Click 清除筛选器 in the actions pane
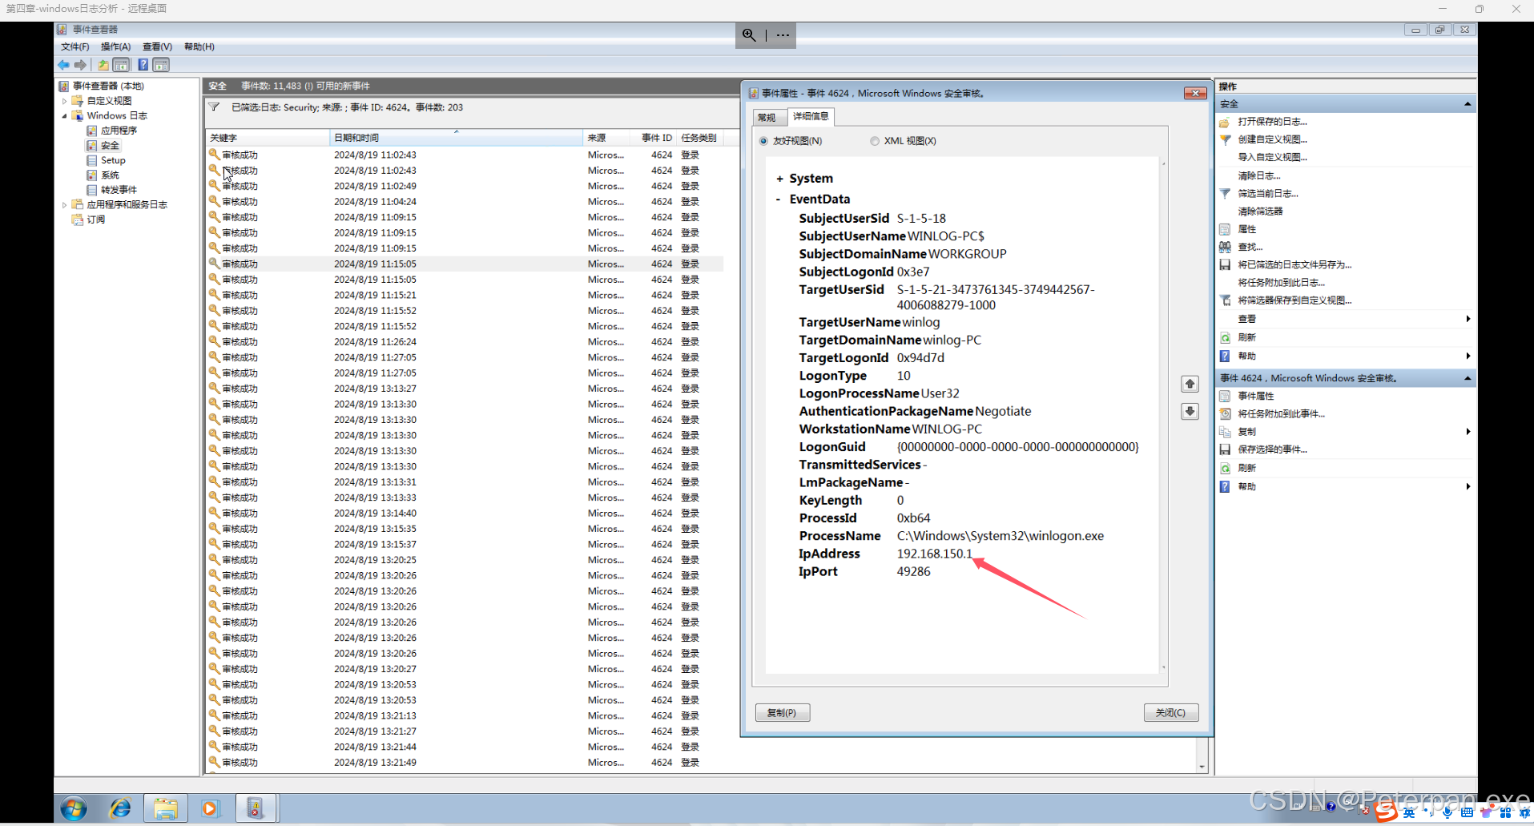This screenshot has width=1534, height=826. click(x=1260, y=212)
